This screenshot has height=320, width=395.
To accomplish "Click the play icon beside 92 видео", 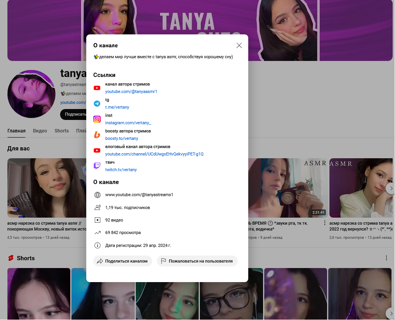I will point(98,220).
